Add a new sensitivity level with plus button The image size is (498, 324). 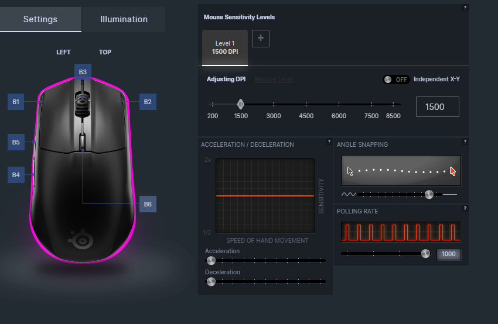point(261,39)
